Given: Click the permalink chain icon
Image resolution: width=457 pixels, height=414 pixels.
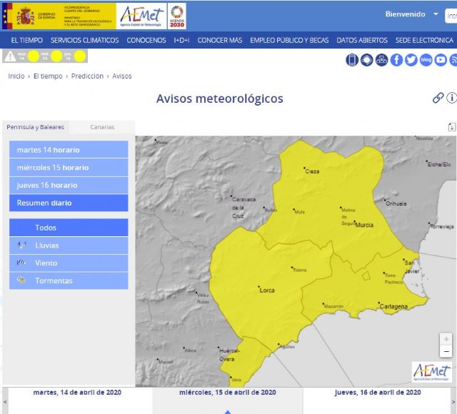Looking at the screenshot, I should [x=438, y=99].
